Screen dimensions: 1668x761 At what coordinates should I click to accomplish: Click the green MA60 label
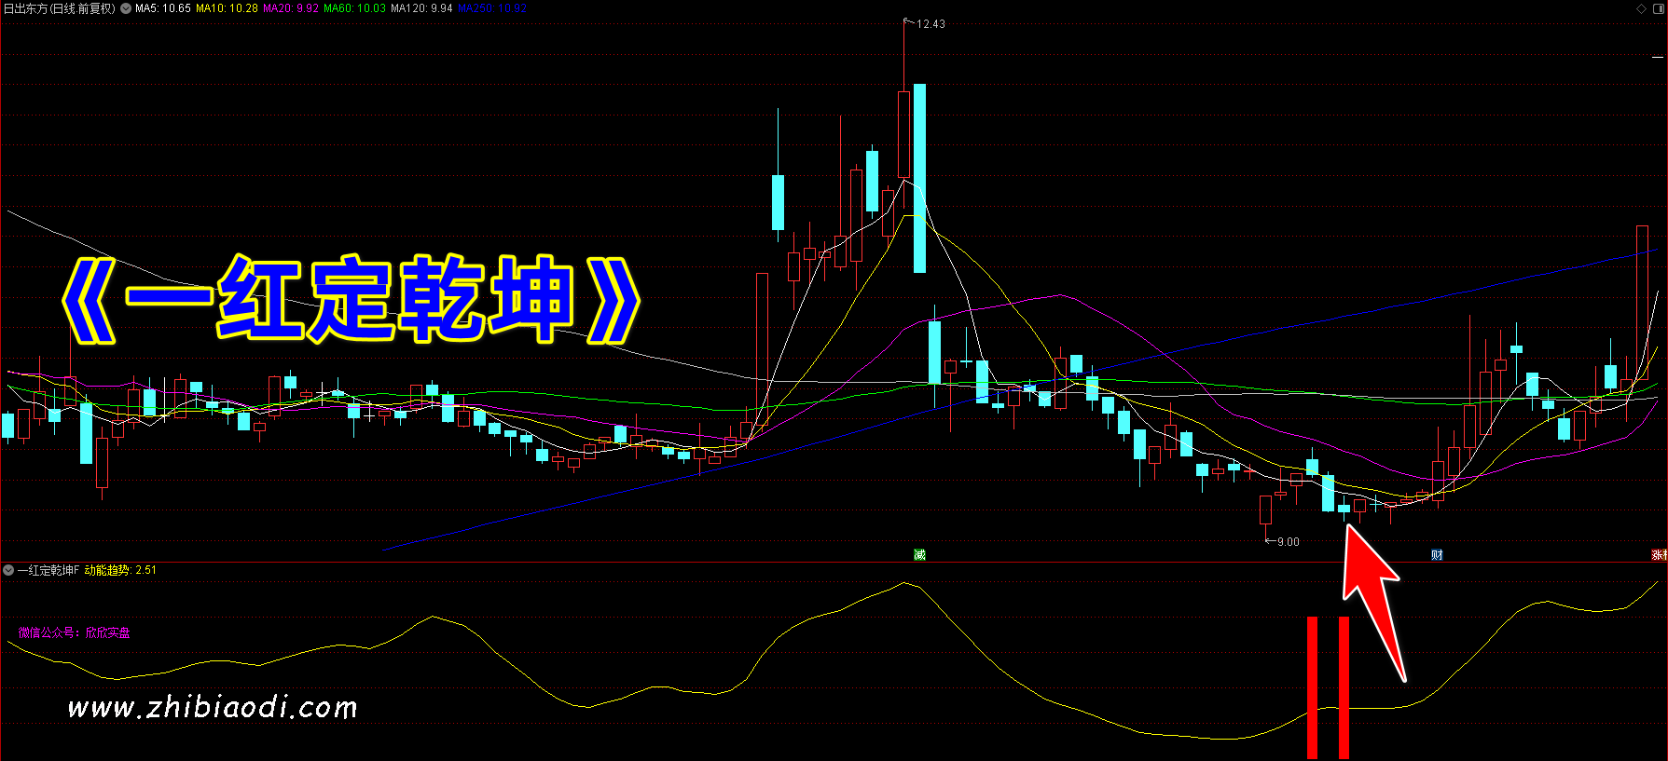[354, 8]
